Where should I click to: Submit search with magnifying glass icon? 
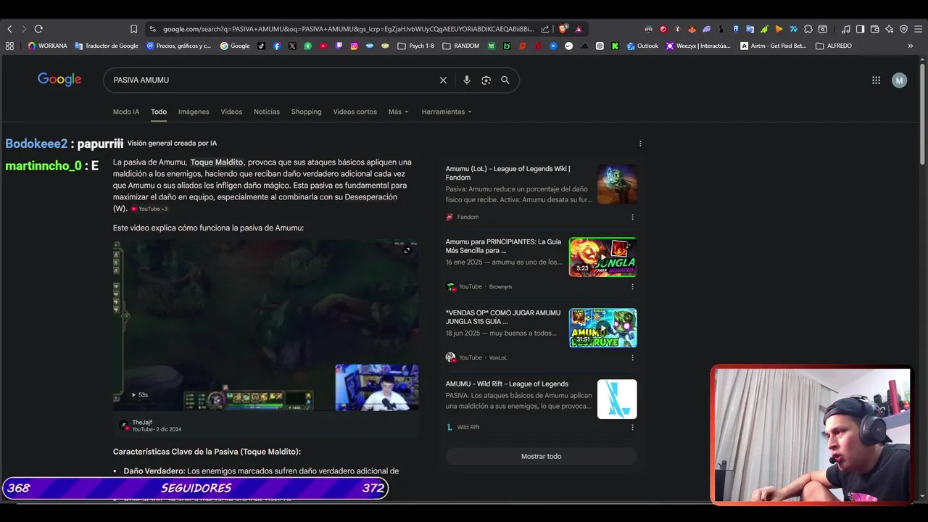tap(505, 80)
